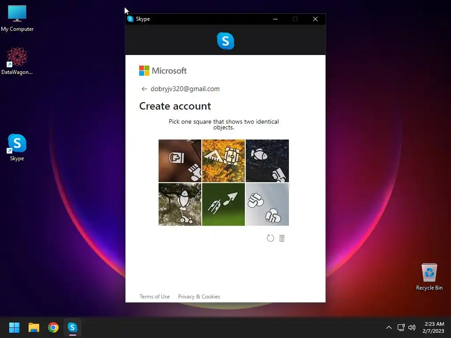Pick the green tile with trowel and fork
Image resolution: width=451 pixels, height=338 pixels.
[x=223, y=204]
